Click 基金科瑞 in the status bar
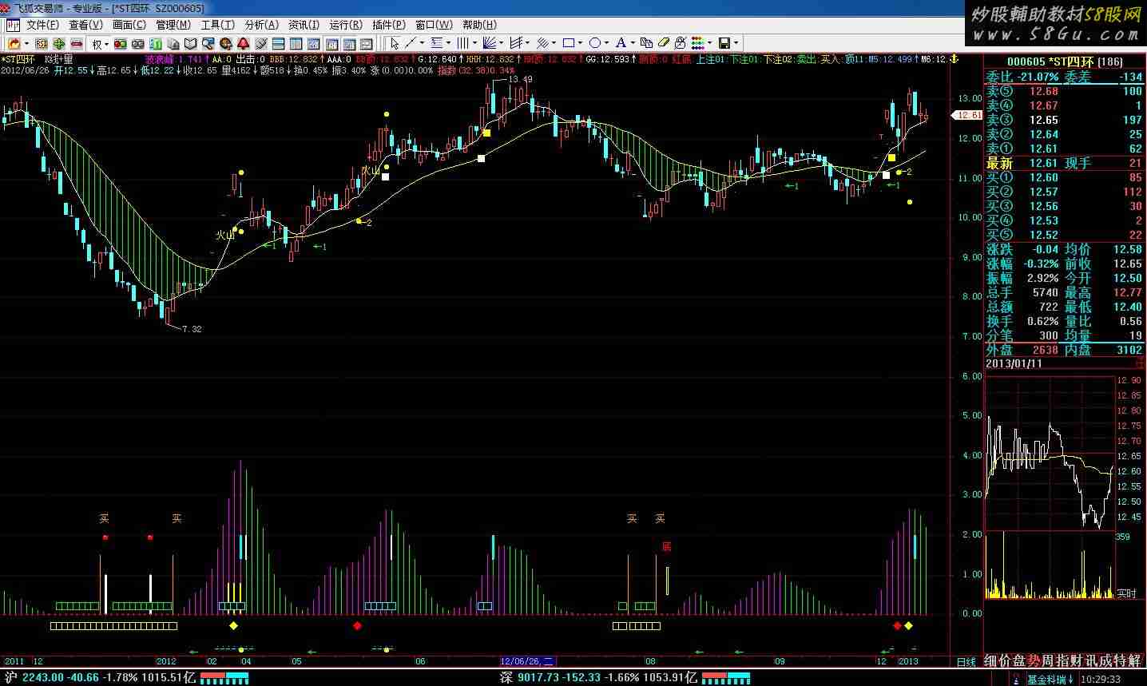1147x686 pixels. 1047,679
